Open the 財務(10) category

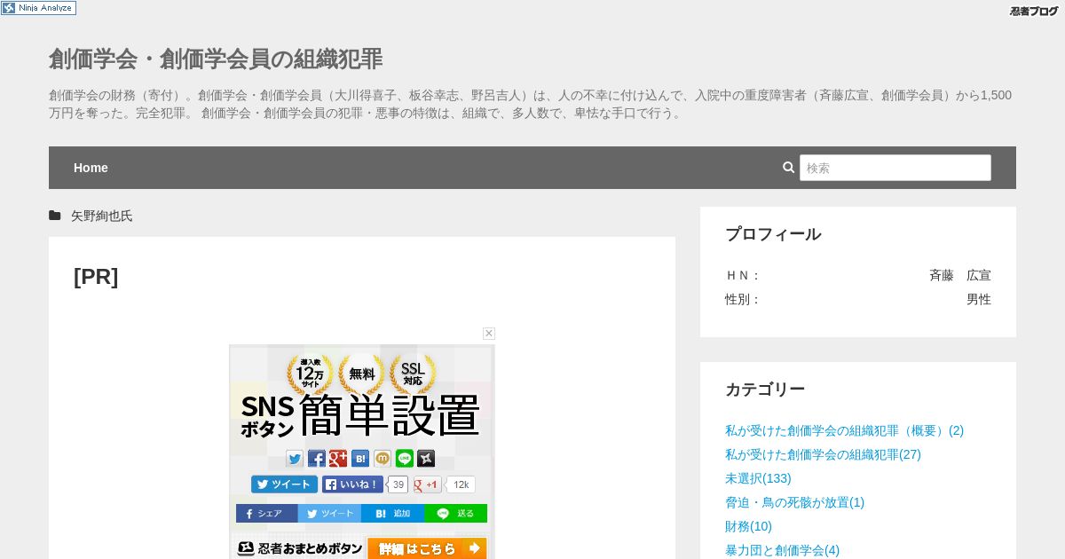coord(748,526)
